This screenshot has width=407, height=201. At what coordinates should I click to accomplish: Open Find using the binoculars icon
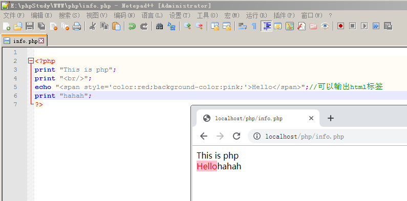click(159, 26)
